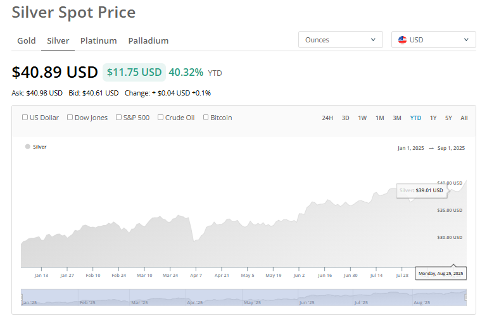Click the Silver legend dot icon
487x325 pixels.
[x=27, y=147]
